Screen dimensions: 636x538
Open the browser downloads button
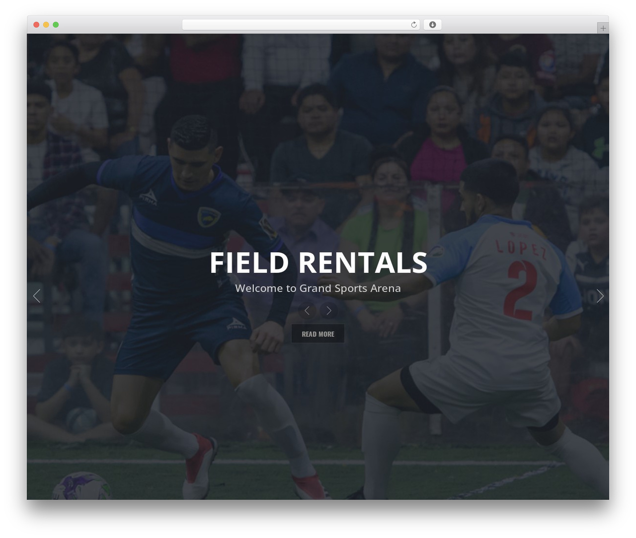point(432,25)
